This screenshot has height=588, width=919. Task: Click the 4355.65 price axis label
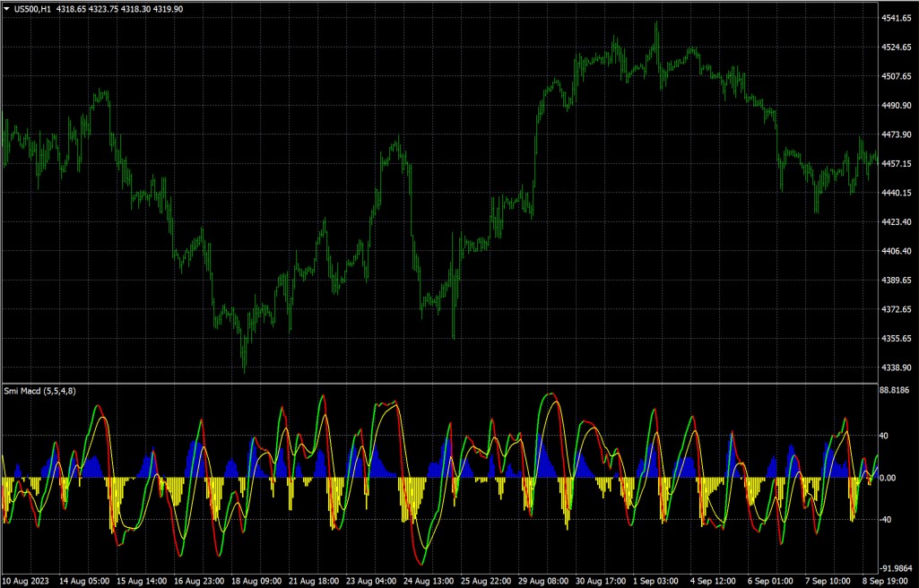click(x=897, y=339)
